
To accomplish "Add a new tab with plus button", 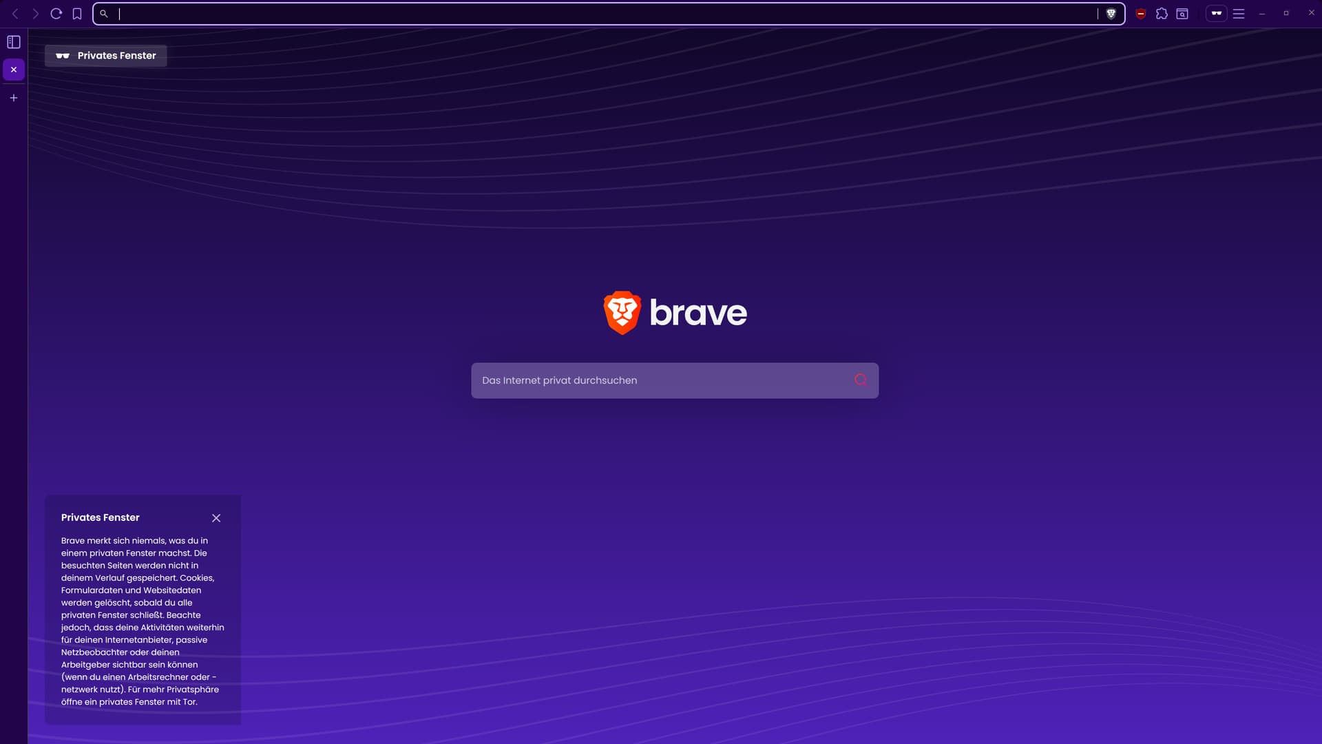I will (14, 98).
